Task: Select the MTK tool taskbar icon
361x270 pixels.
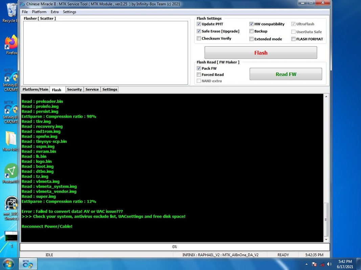Action: (28, 264)
